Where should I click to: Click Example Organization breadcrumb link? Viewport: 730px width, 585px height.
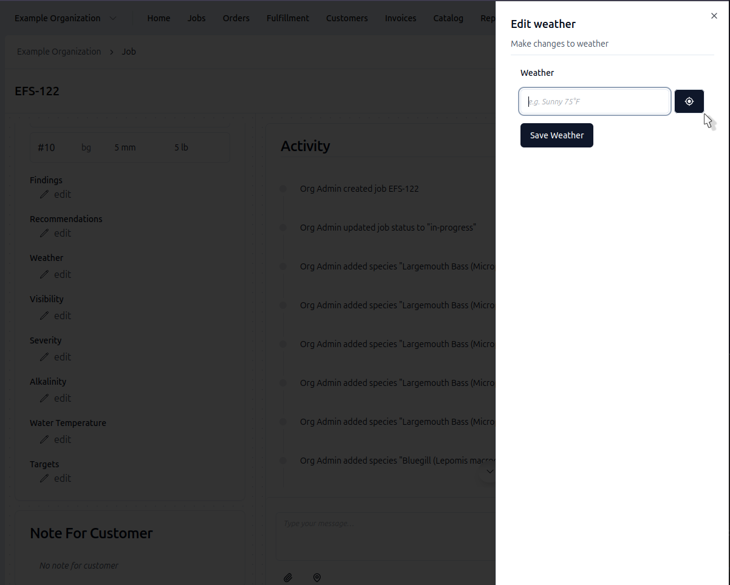tap(59, 52)
